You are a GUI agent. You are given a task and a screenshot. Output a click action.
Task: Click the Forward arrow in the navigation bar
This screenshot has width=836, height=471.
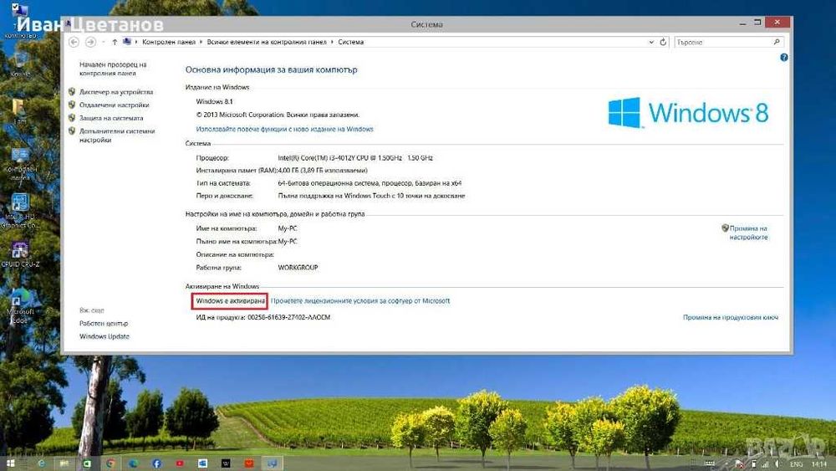coord(90,42)
